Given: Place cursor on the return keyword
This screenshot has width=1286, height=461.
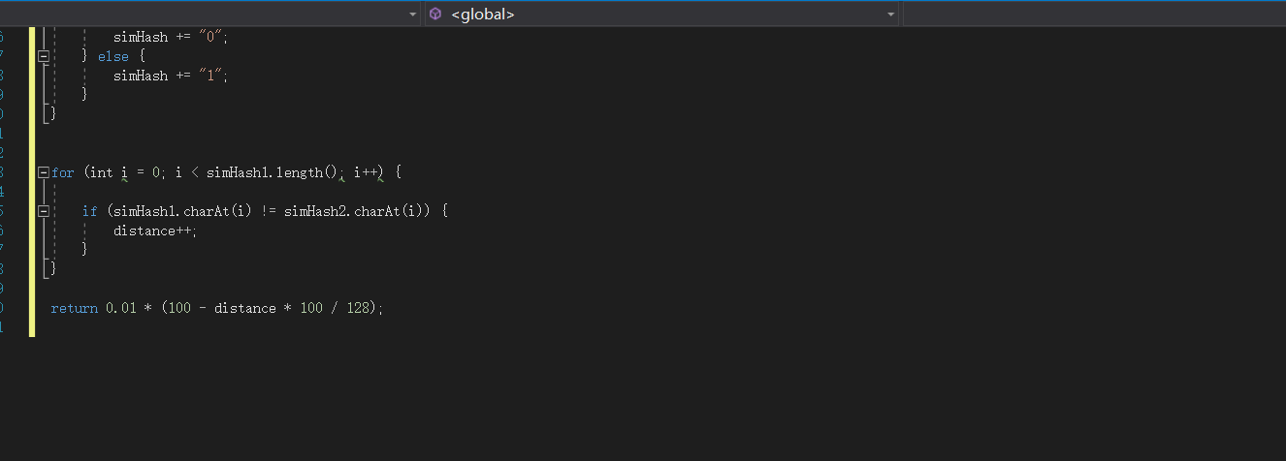Looking at the screenshot, I should tap(75, 308).
